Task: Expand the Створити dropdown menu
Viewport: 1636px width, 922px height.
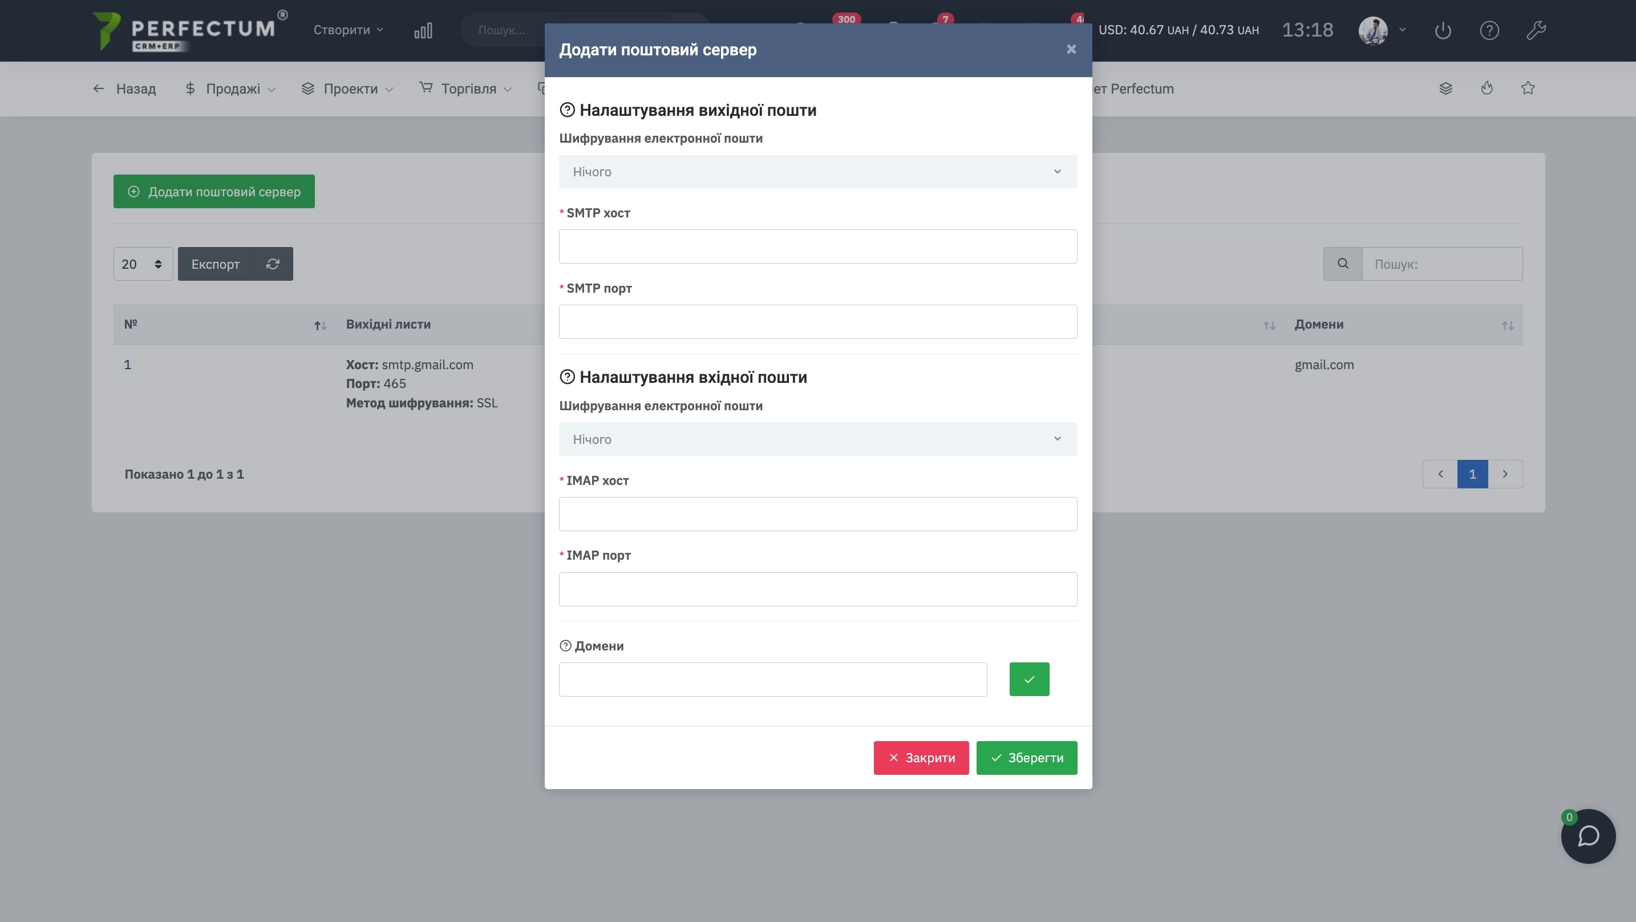Action: coord(348,30)
